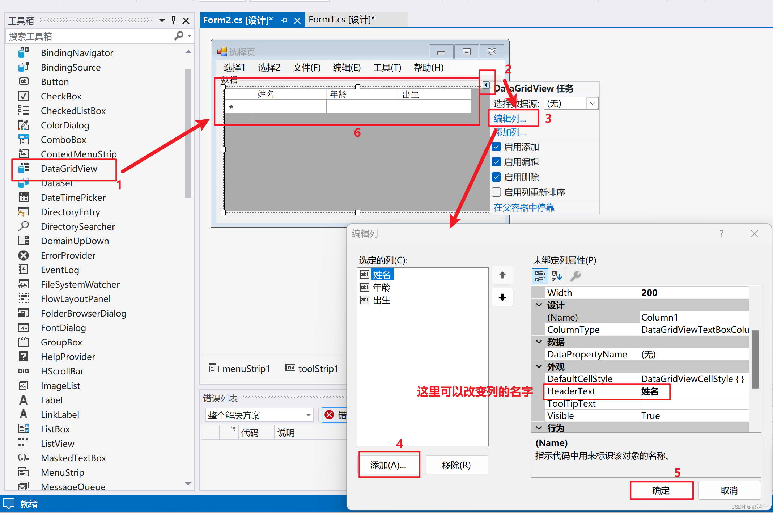Click the 添加列... link
The image size is (773, 513).
(x=510, y=132)
